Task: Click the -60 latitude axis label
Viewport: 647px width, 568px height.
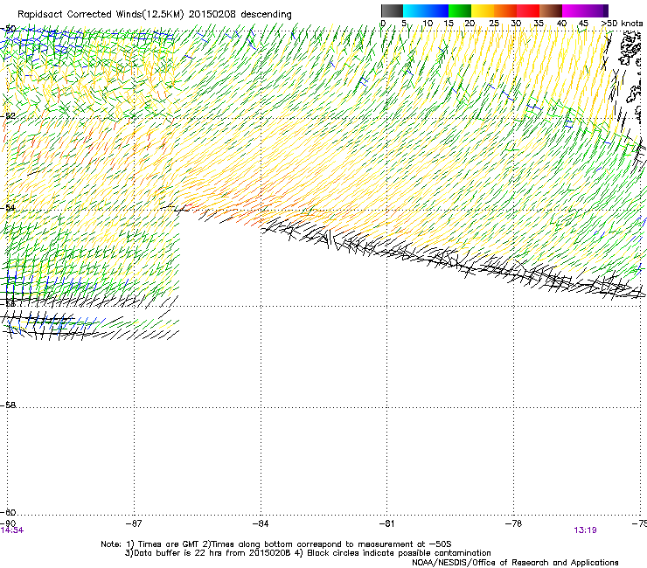Action: [x=9, y=512]
